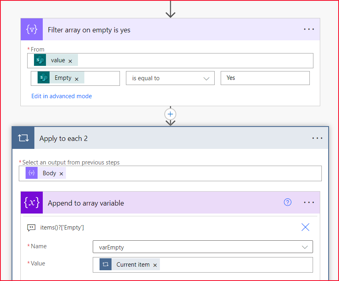Remove the Current item token

[155, 265]
